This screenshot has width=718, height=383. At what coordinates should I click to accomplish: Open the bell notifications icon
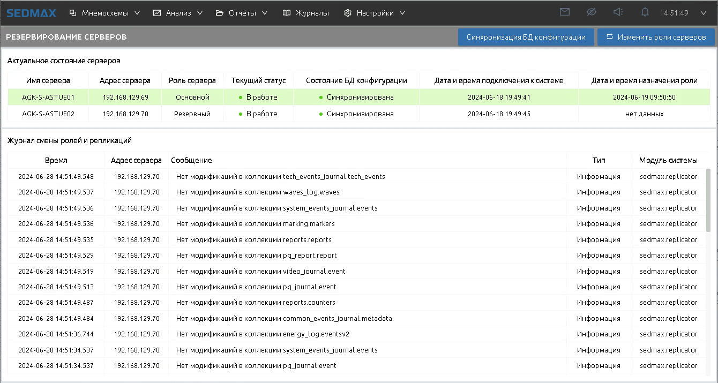pyautogui.click(x=645, y=12)
